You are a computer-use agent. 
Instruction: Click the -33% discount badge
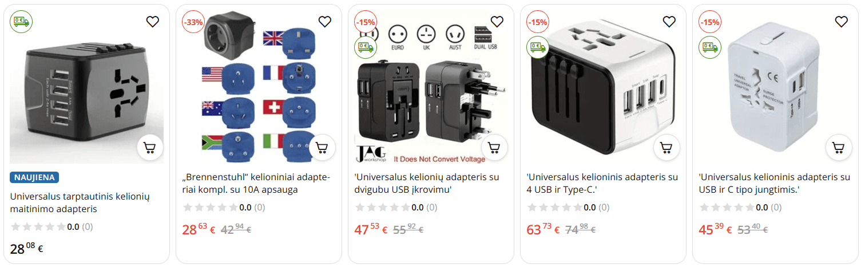pos(193,22)
